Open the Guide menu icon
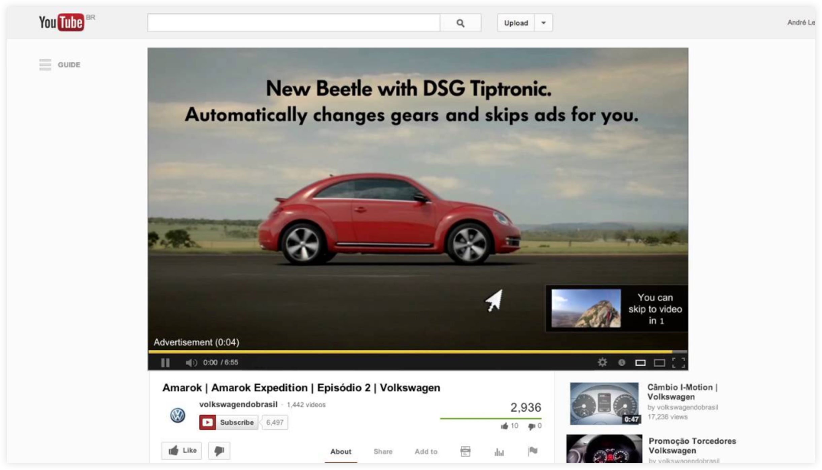The height and width of the screenshot is (470, 822). click(x=45, y=65)
